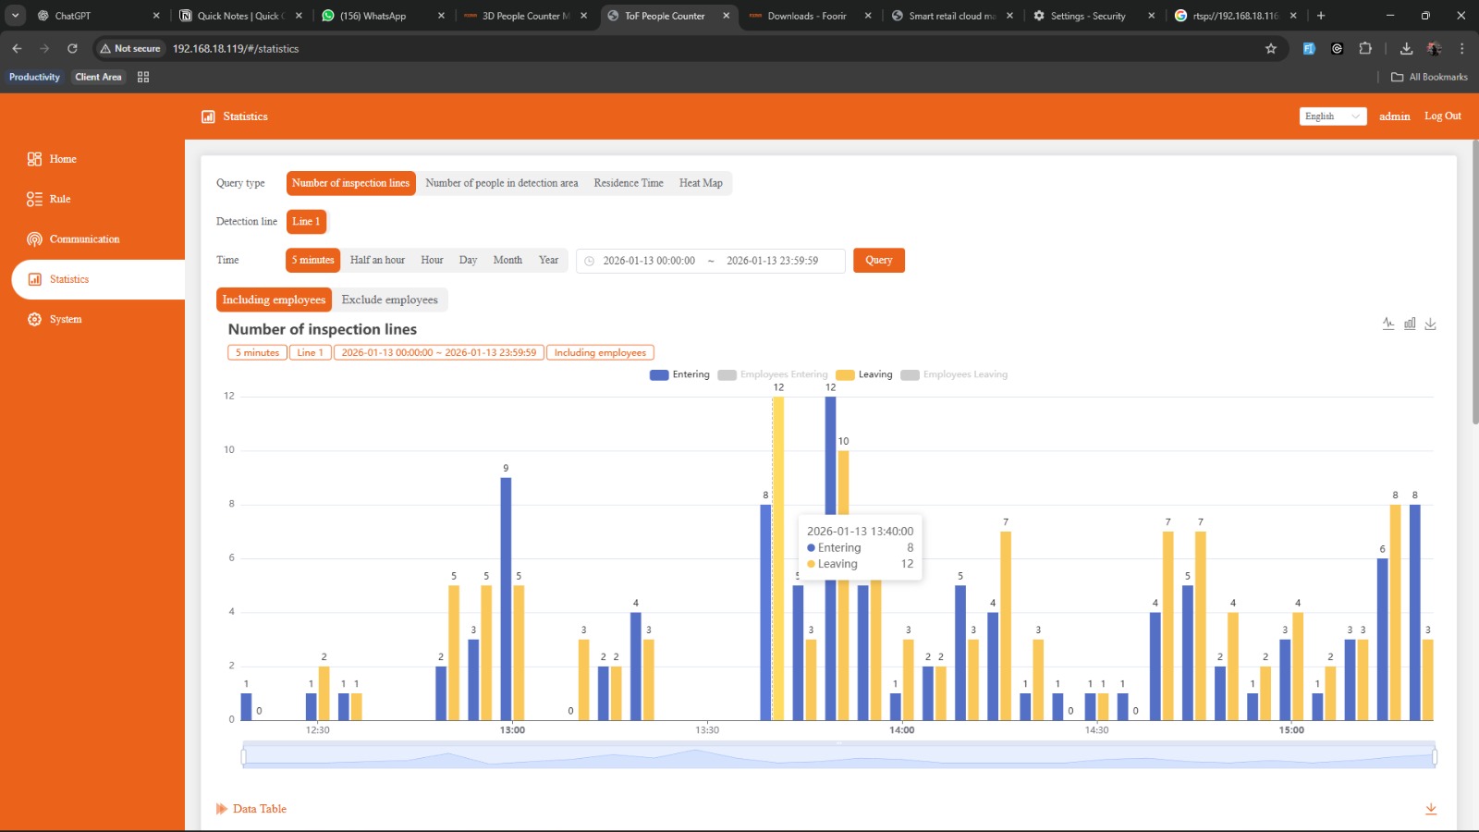Image resolution: width=1479 pixels, height=832 pixels.
Task: Click the chart zoom slider right handle
Action: [x=1435, y=757]
